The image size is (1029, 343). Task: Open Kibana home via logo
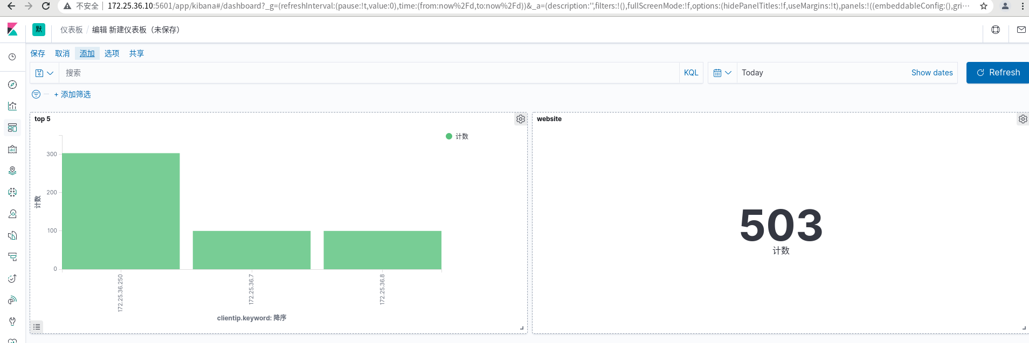tap(12, 30)
